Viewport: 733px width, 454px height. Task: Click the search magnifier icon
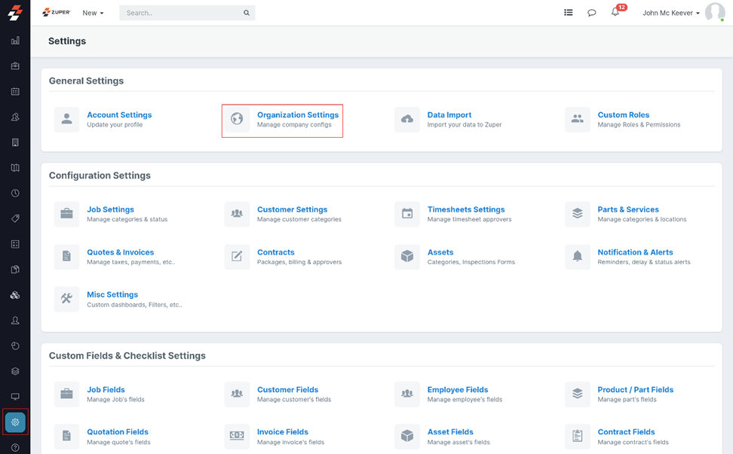[x=247, y=13]
